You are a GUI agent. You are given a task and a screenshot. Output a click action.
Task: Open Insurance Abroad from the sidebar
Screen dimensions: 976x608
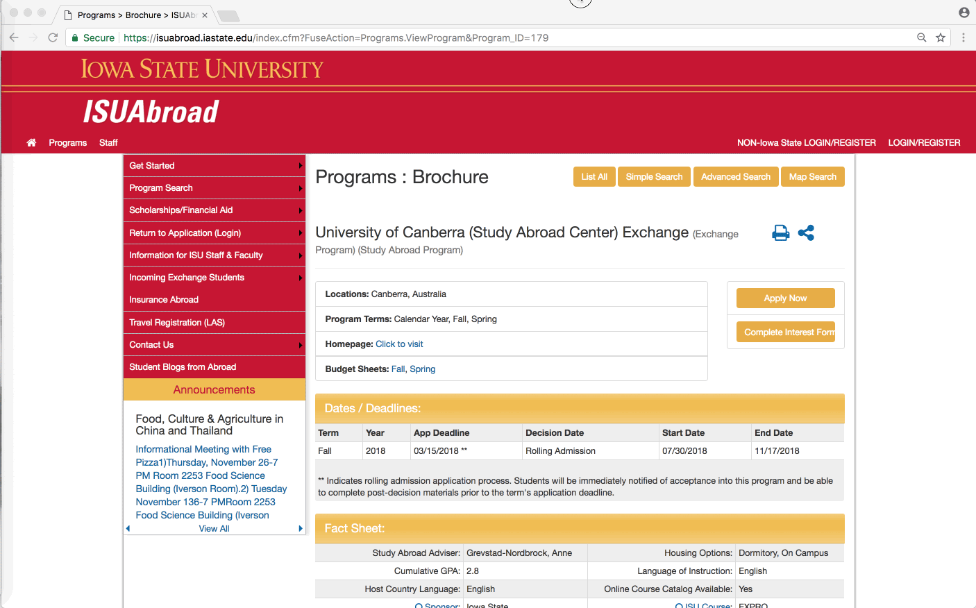point(214,300)
